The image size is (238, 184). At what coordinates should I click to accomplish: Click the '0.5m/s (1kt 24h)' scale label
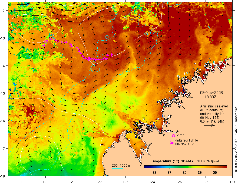212,121
